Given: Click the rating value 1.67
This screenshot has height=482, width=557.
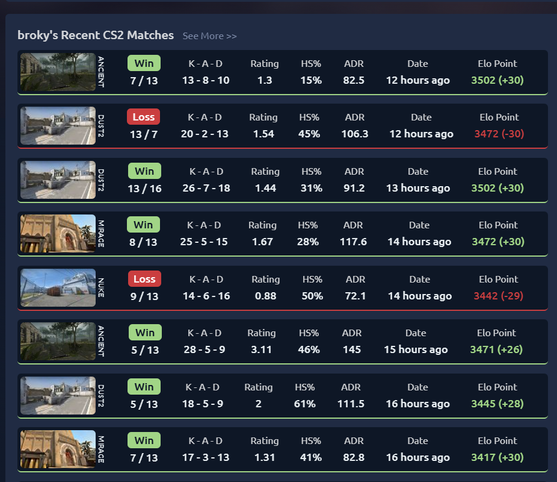Looking at the screenshot, I should coord(262,242).
